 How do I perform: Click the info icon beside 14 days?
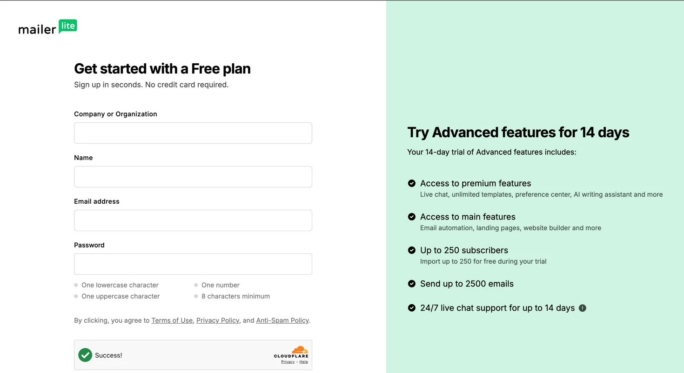tap(583, 308)
